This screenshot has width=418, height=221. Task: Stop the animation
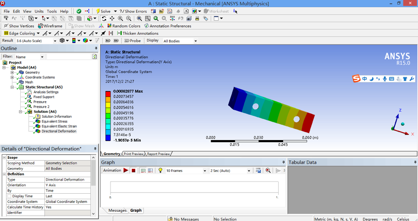tap(134, 170)
